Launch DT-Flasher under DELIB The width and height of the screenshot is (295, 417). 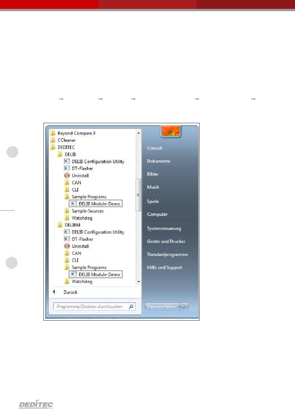point(79,168)
